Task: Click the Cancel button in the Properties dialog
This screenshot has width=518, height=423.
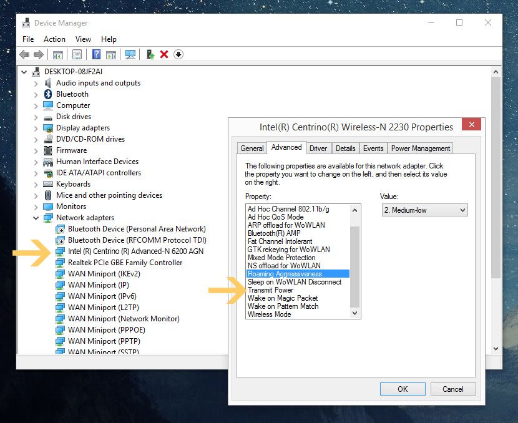Action: coord(452,389)
